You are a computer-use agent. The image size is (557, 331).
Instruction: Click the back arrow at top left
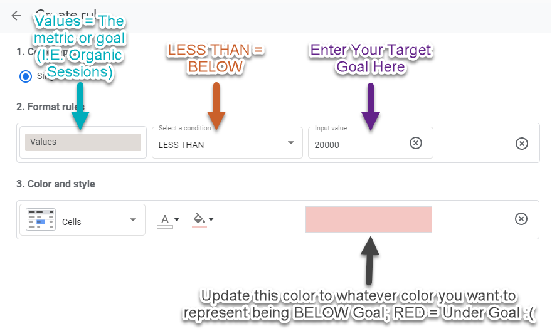coord(16,16)
